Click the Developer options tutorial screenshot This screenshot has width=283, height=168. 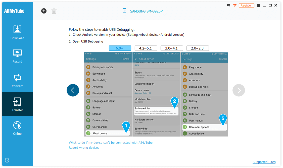(x=204, y=94)
